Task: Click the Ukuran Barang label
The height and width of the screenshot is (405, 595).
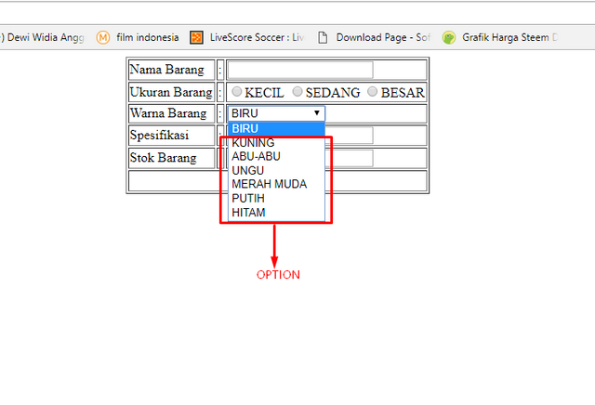Action: pyautogui.click(x=171, y=92)
